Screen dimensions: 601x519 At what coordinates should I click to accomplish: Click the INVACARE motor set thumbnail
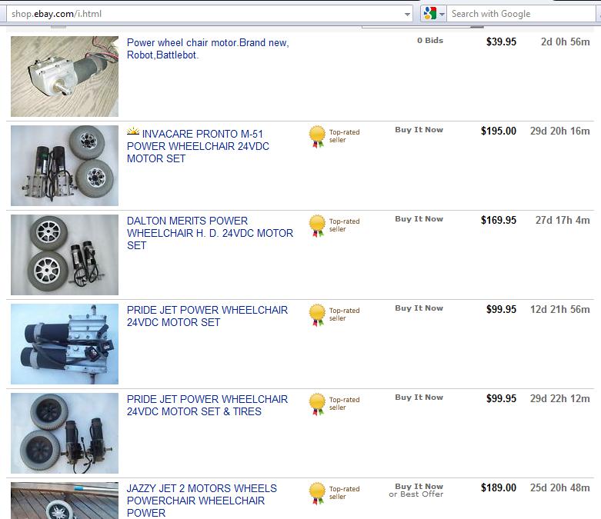pos(65,165)
